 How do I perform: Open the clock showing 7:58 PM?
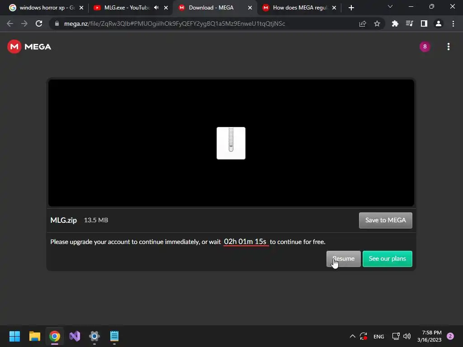430,336
